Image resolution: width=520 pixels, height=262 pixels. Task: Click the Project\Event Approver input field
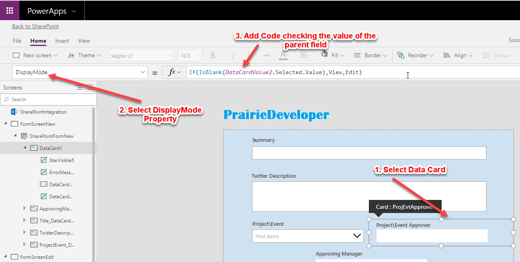[432, 236]
